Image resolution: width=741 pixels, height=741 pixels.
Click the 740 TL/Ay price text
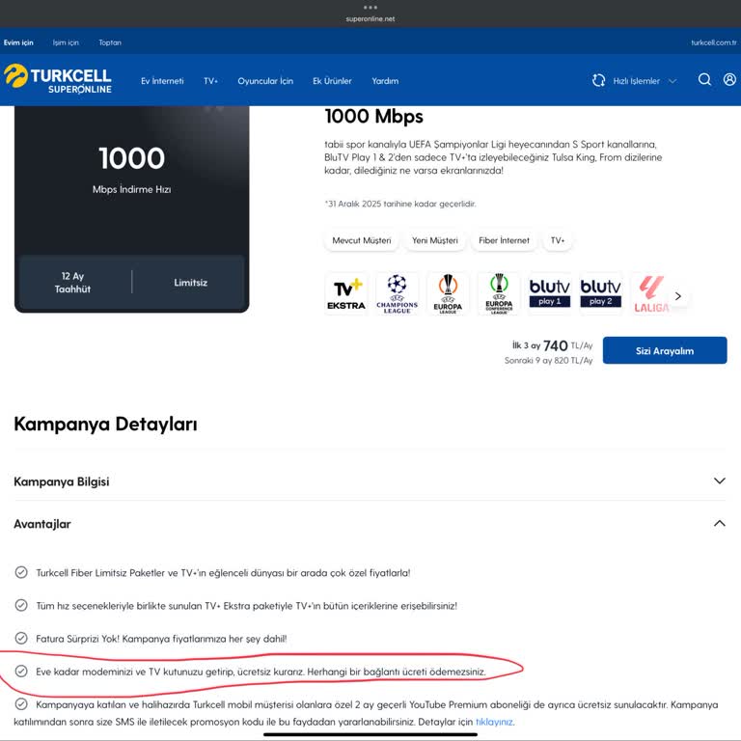567,345
